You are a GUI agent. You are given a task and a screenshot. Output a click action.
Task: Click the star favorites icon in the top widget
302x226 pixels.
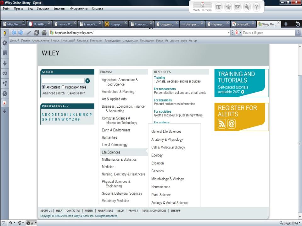point(228,7)
